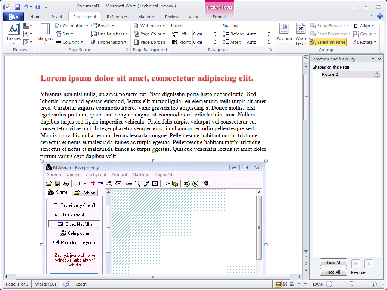Click the proofing check icon in status bar
387x290 pixels.
pos(66,284)
